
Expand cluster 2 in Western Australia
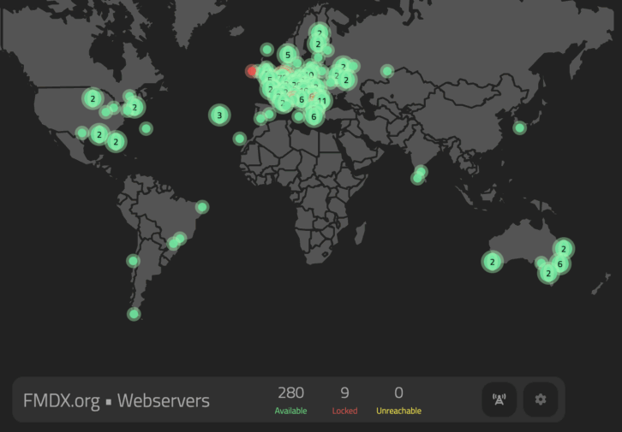(x=492, y=263)
